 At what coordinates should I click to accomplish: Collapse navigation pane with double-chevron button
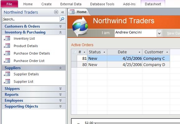click(62, 12)
